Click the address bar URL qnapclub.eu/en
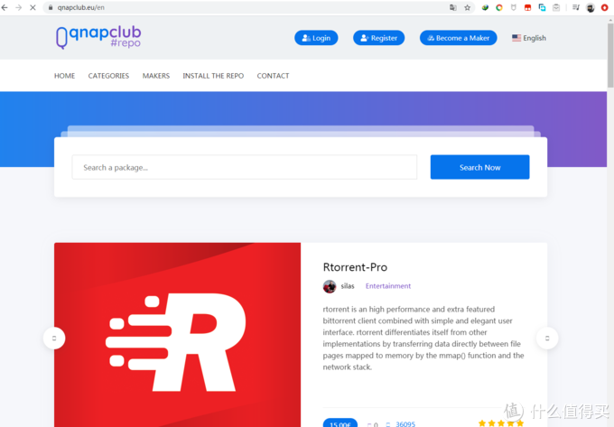 pos(80,7)
